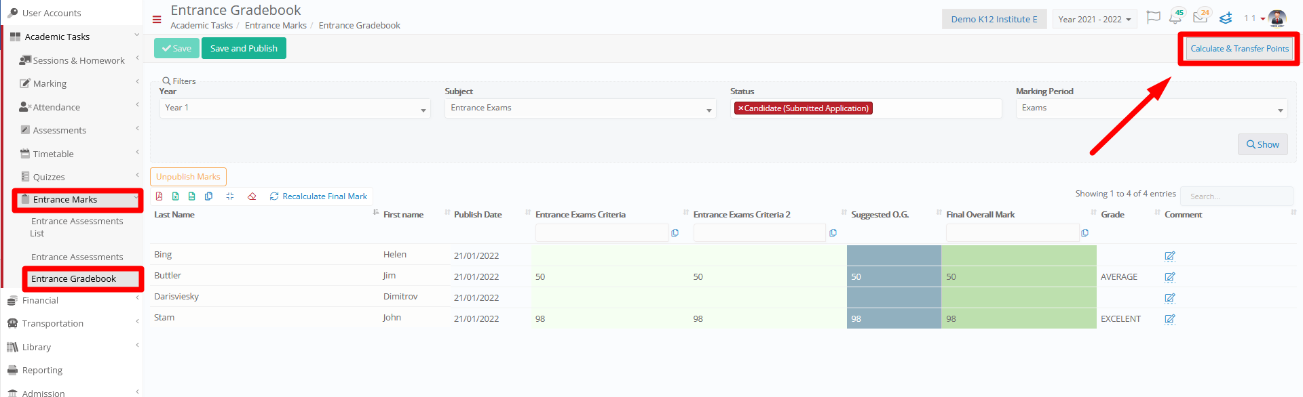This screenshot has height=397, width=1303.
Task: Open Entrance Assessments List menu item
Action: [77, 227]
